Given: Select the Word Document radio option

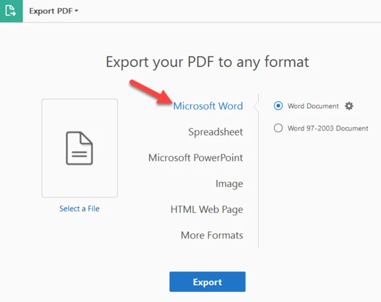Looking at the screenshot, I should coord(278,106).
